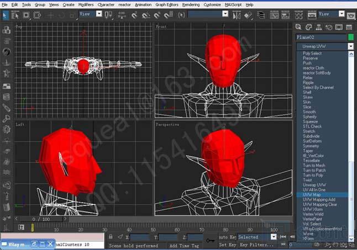Switch to the Create command panel tab
The height and width of the screenshot is (250, 357).
coord(298,27)
